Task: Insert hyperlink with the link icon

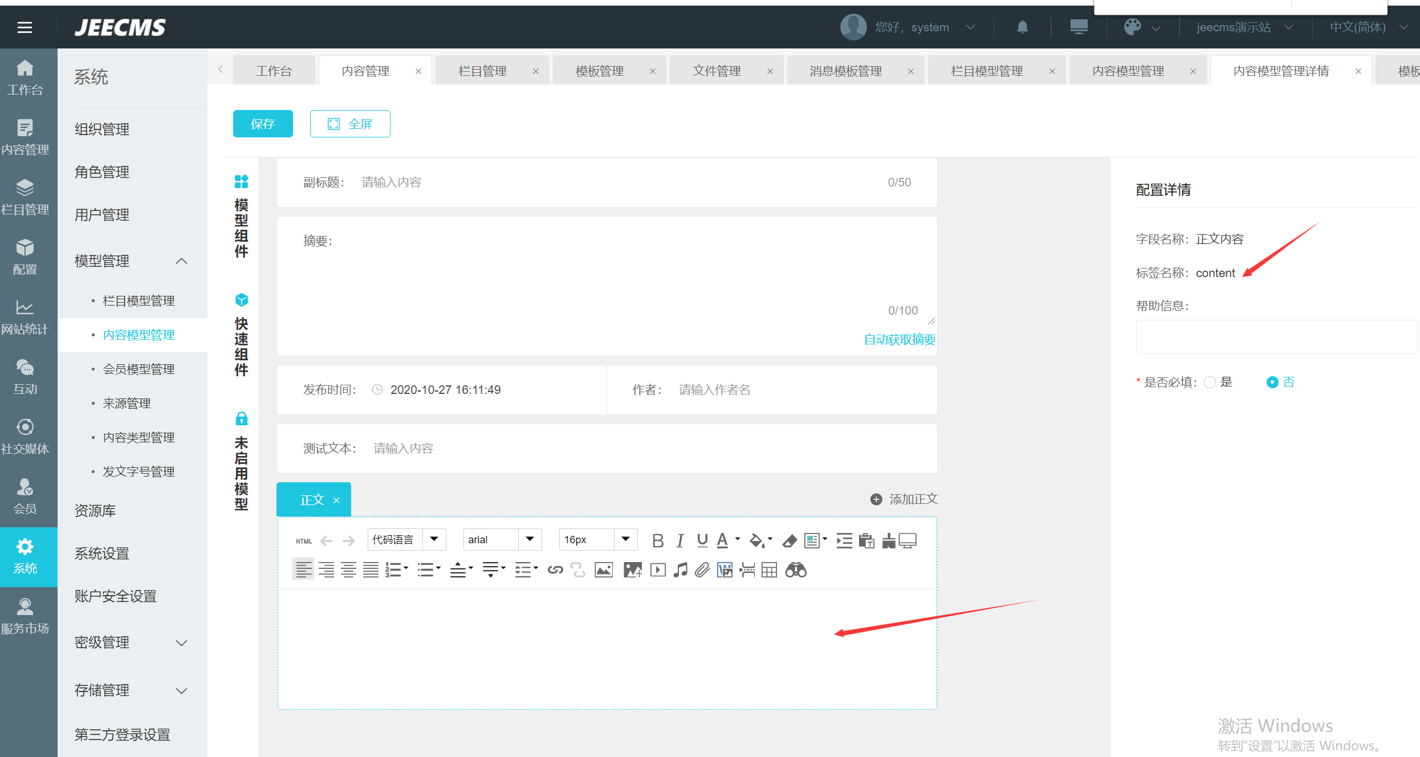Action: 555,570
